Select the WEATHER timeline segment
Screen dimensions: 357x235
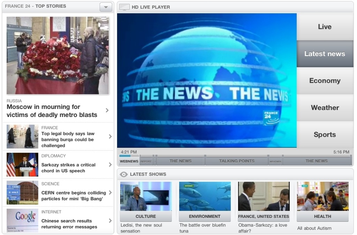click(275, 162)
